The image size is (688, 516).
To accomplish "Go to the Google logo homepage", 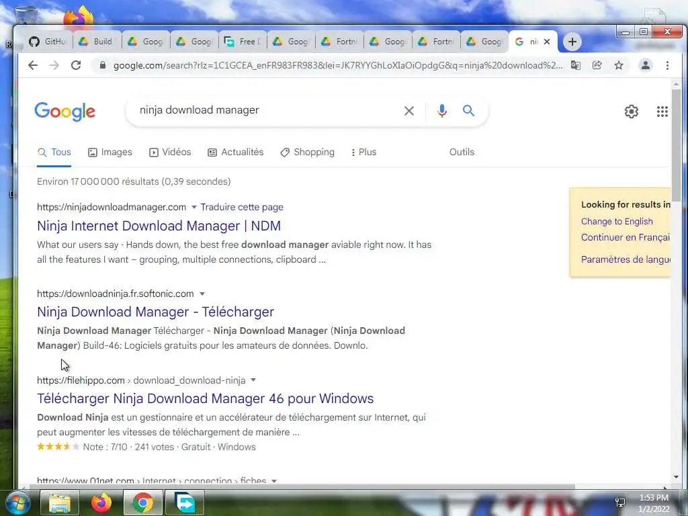I will click(65, 112).
